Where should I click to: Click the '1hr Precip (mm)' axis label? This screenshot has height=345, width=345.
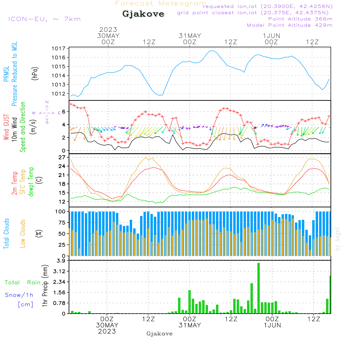45,286
